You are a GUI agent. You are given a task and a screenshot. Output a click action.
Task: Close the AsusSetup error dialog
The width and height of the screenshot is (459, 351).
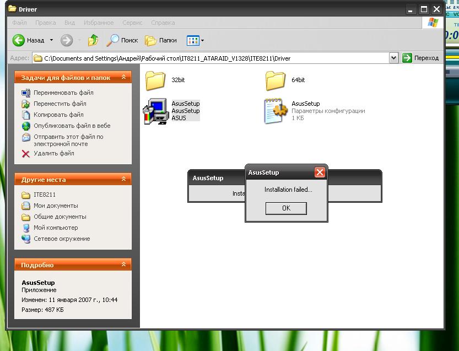coord(320,172)
